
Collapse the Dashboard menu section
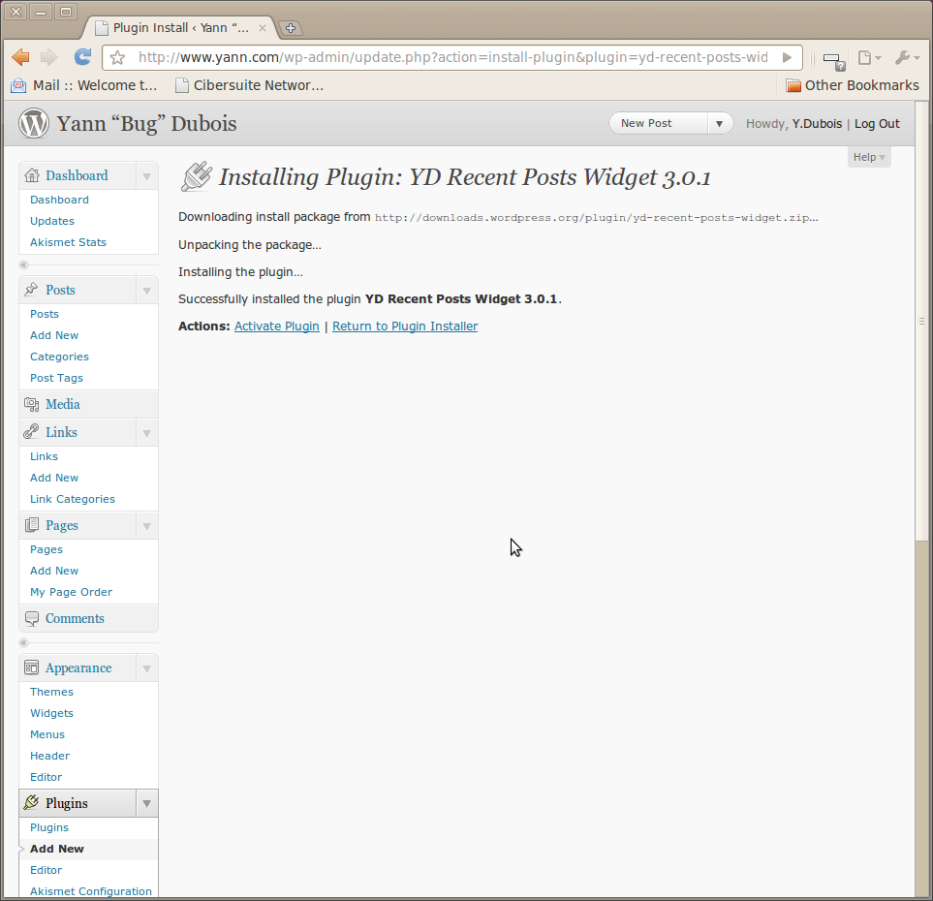point(146,176)
